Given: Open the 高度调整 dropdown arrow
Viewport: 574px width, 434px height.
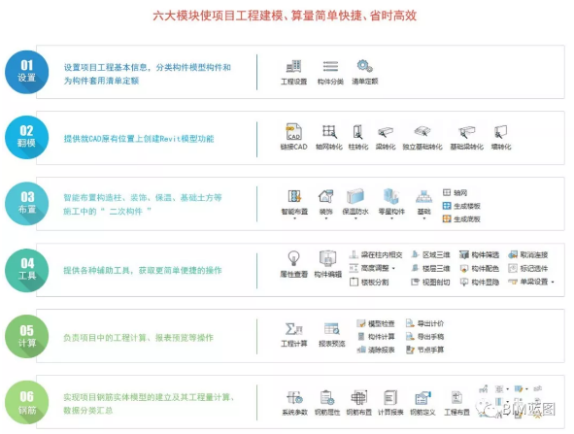Looking at the screenshot, I should tap(394, 269).
